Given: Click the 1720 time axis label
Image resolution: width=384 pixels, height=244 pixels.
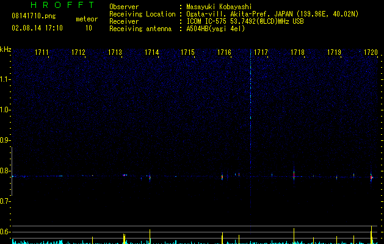Looking at the screenshot, I should [x=371, y=52].
